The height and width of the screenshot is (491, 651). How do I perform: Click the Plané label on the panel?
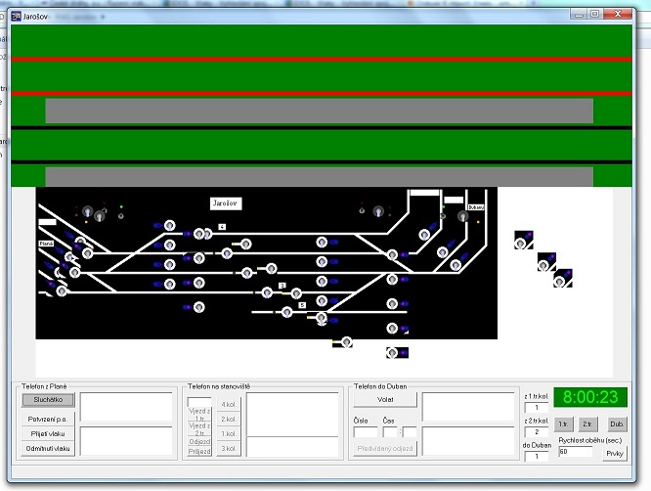pos(46,244)
